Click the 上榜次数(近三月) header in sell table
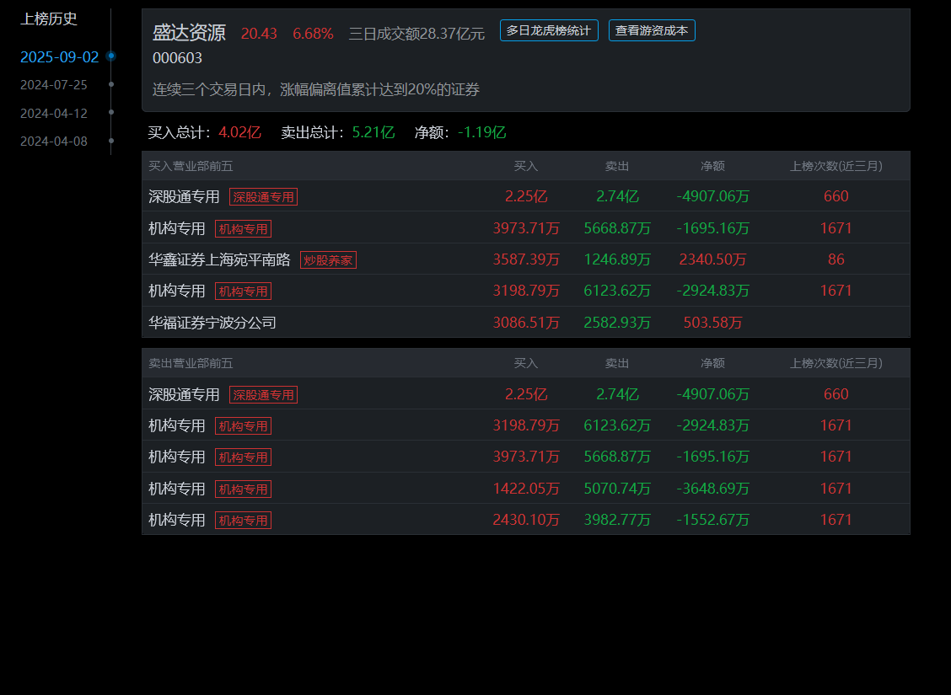951x695 pixels. 835,363
